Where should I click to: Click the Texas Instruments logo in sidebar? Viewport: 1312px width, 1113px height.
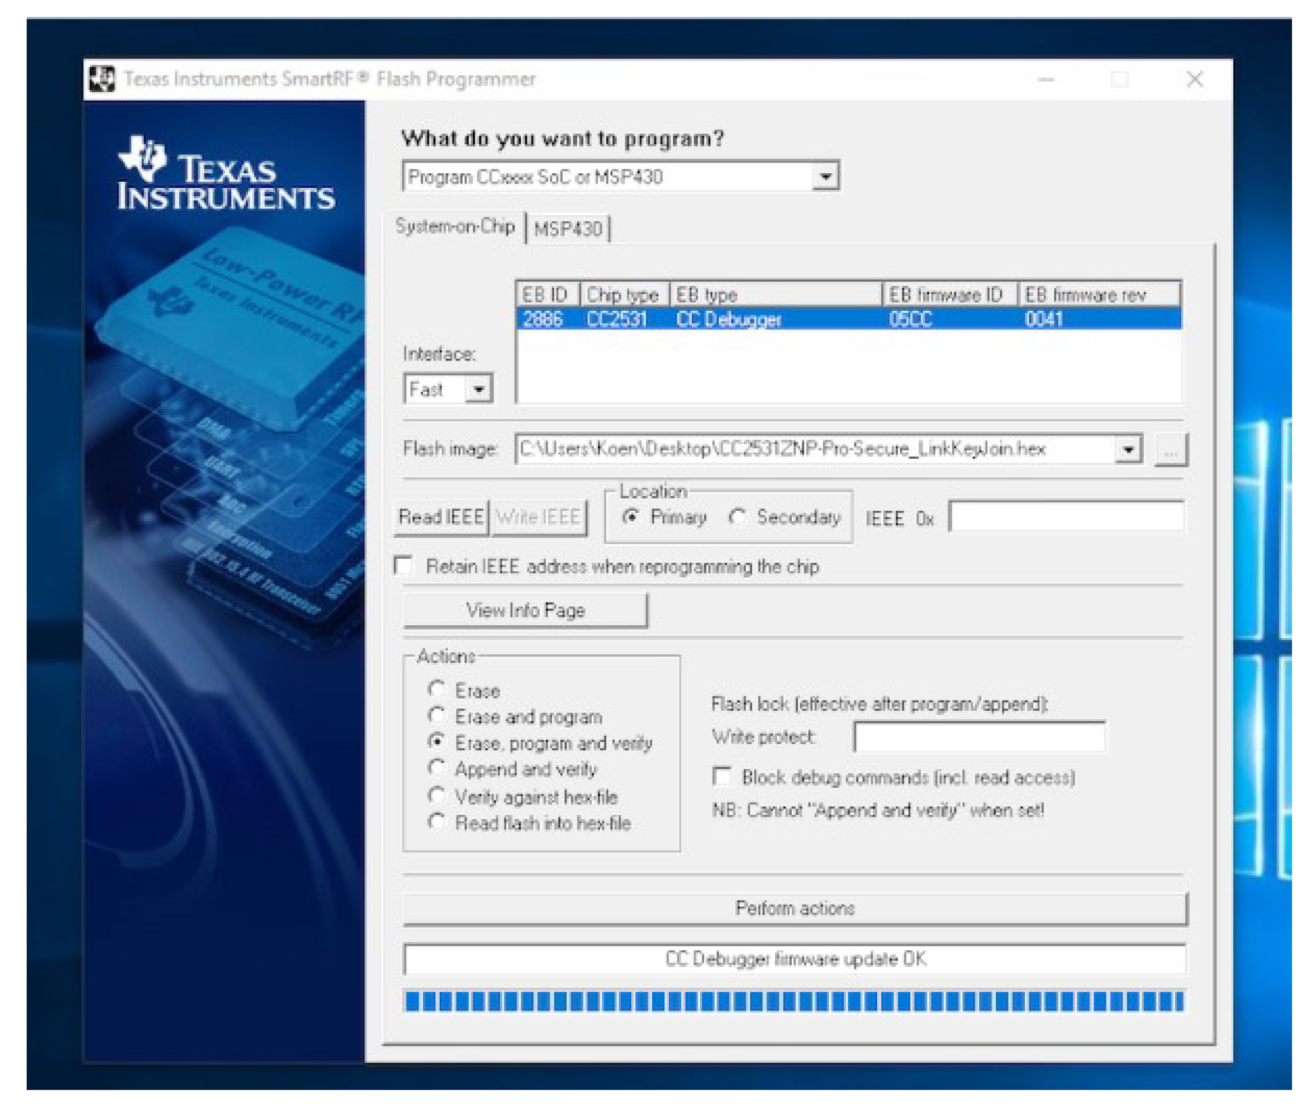coord(226,173)
